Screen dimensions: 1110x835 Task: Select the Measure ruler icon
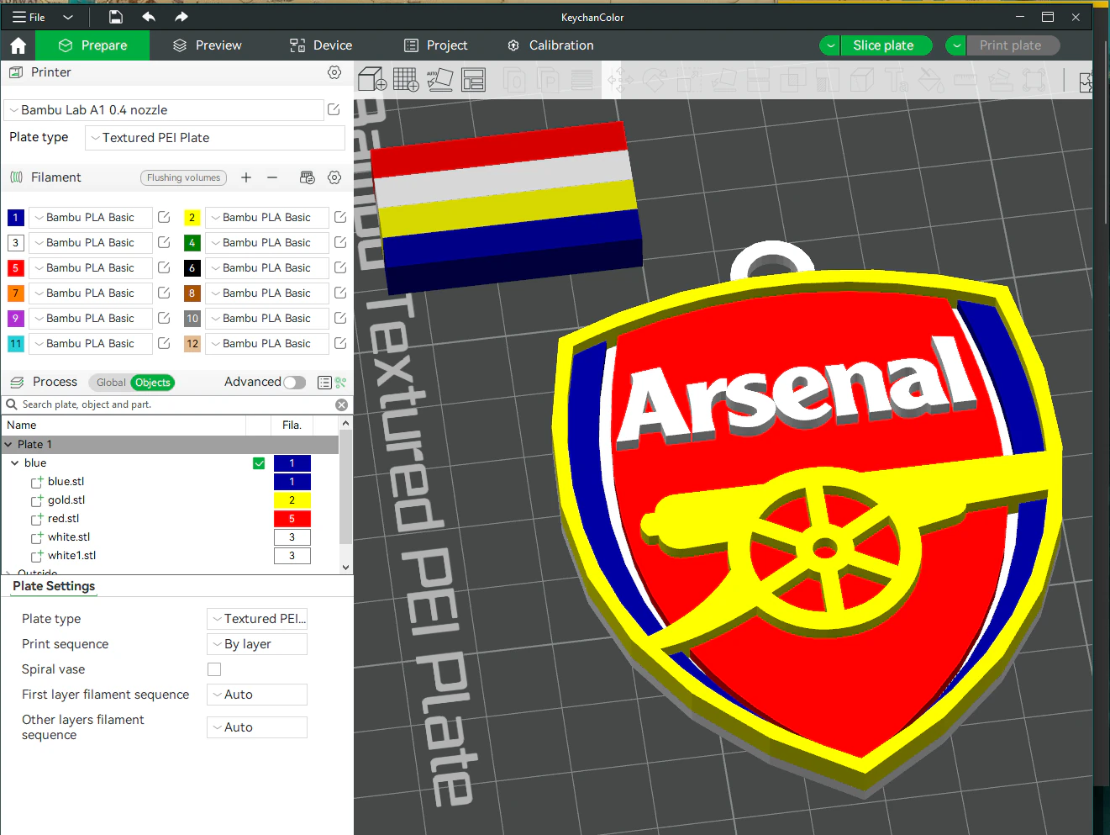point(965,81)
